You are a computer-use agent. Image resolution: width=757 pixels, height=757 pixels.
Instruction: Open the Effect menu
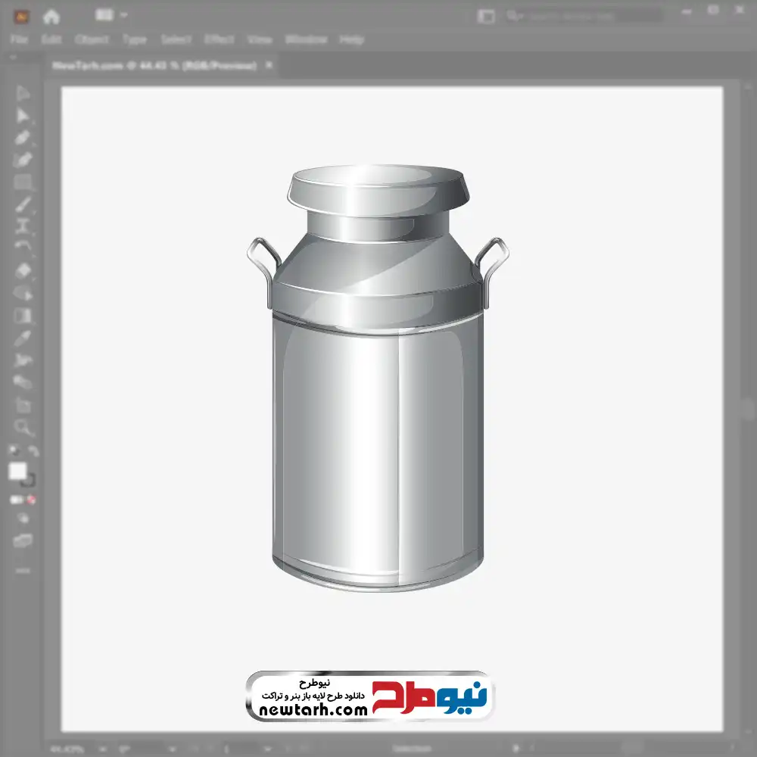tap(219, 39)
